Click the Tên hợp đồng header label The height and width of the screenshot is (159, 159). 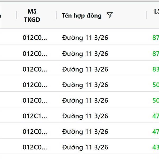(x=82, y=16)
